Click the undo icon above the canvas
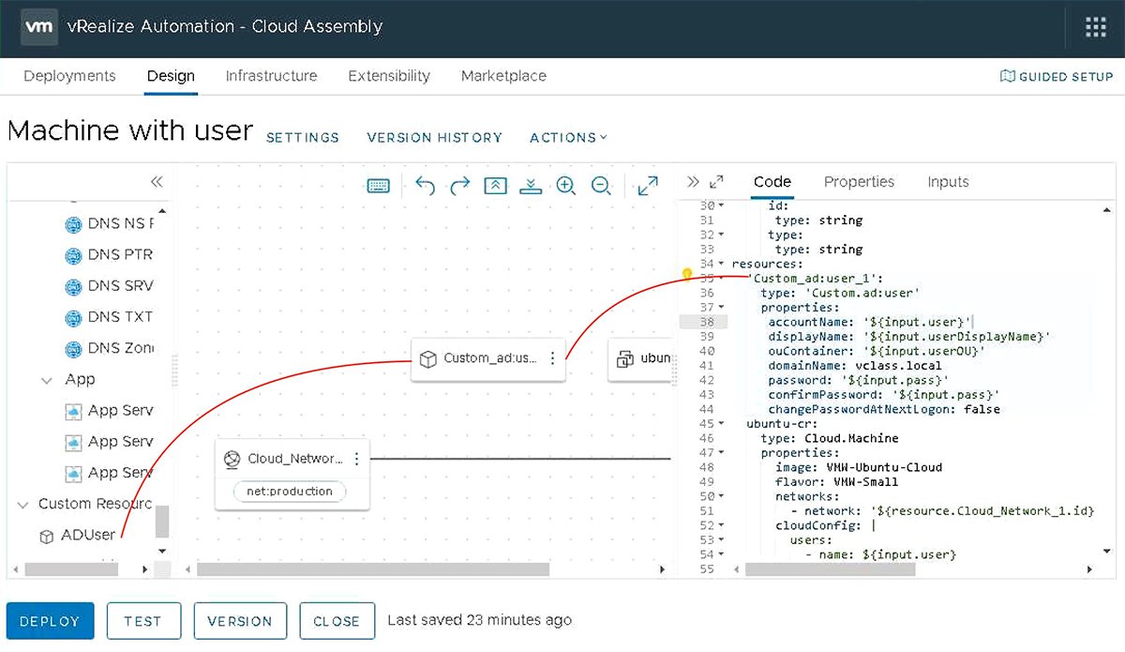The width and height of the screenshot is (1125, 652). click(x=424, y=186)
